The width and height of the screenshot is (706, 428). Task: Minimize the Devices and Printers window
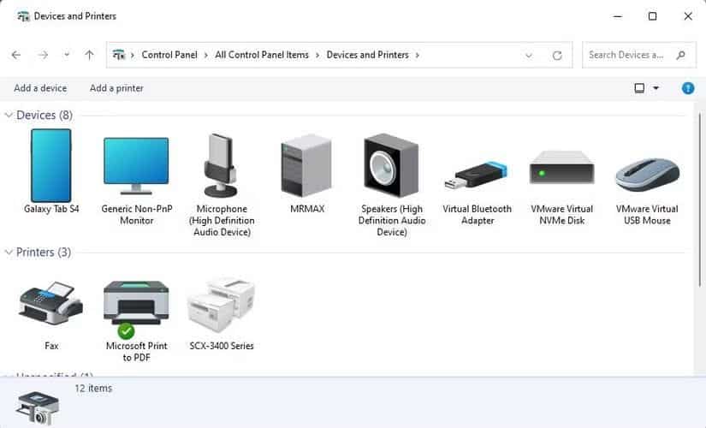click(x=618, y=16)
